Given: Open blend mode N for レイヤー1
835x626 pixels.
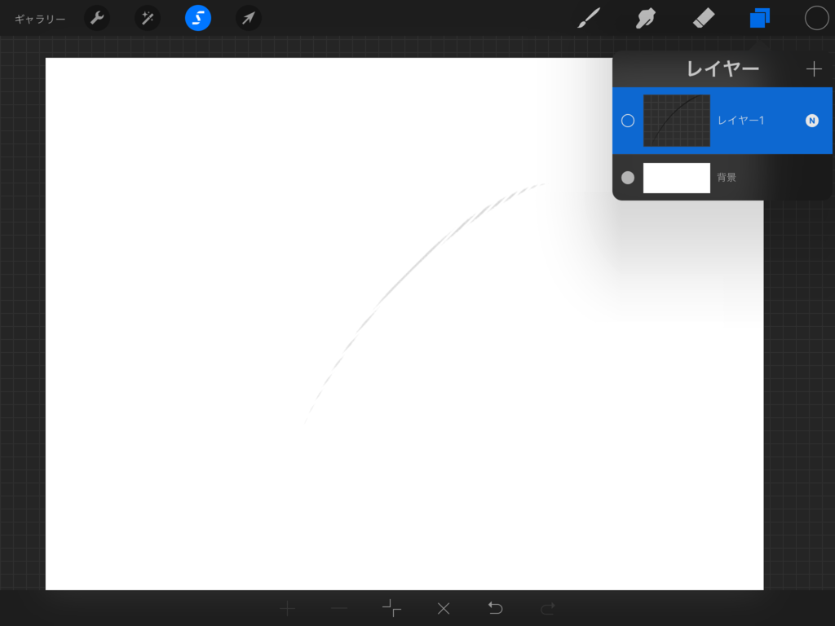Looking at the screenshot, I should point(811,121).
